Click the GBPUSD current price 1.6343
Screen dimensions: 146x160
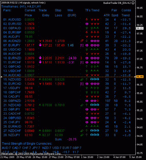point(30,118)
